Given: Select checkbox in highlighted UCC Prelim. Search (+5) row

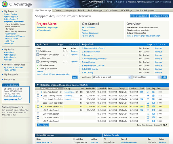Looking at the screenshot, I should tap(38, 107).
